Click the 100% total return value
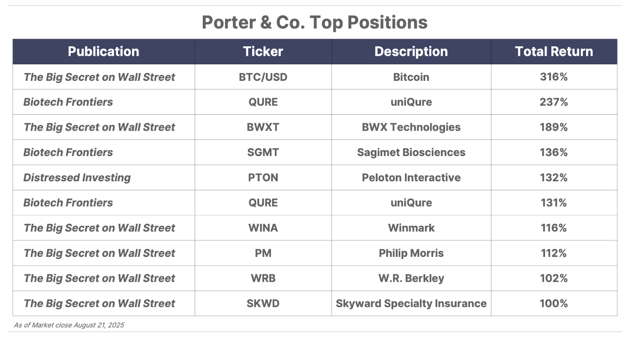Image resolution: width=630 pixels, height=338 pixels. [554, 304]
